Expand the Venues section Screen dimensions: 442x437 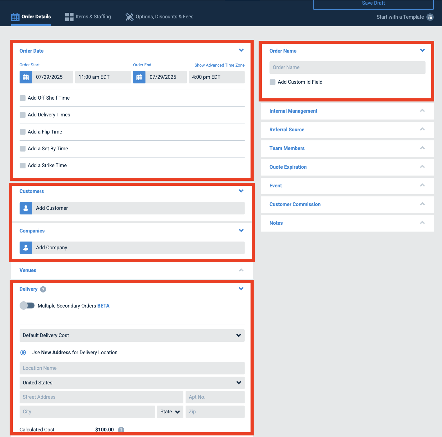(x=241, y=270)
